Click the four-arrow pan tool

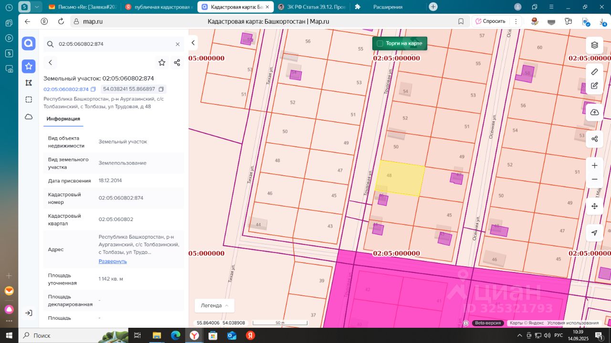point(594,206)
